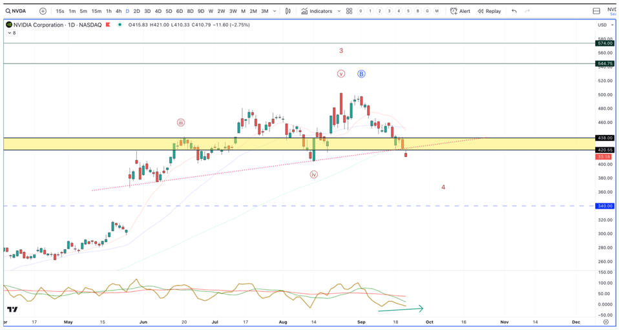Screen dimensions: 619x330
Task: Open chart settings gear on the time axis
Action: click(606, 322)
